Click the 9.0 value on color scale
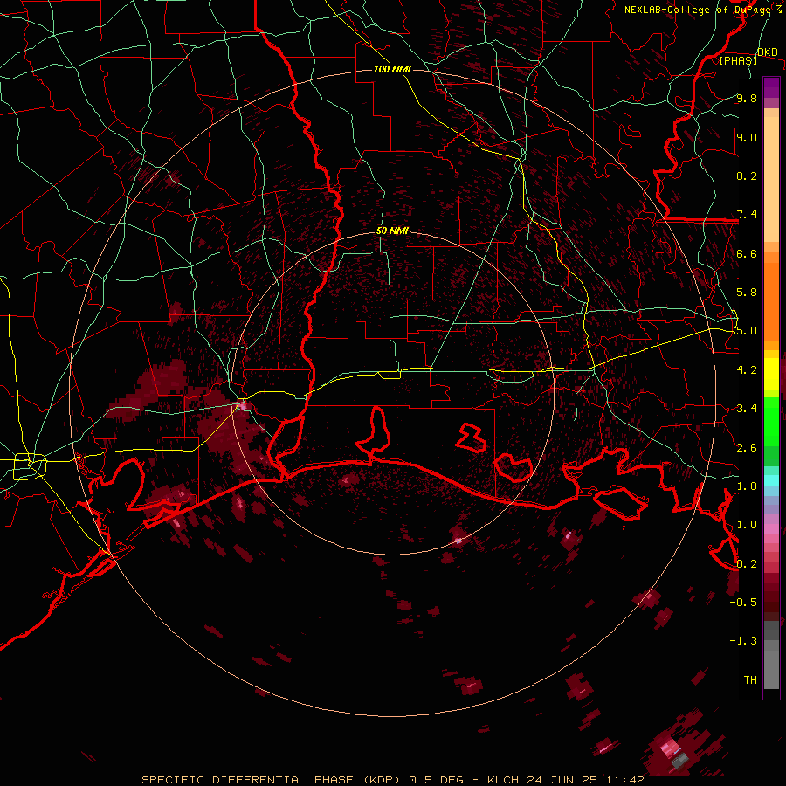Screen dimensions: 786x786 pyautogui.click(x=747, y=137)
